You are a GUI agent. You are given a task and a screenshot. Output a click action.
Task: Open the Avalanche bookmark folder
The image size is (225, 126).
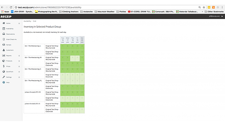[x=87, y=12]
